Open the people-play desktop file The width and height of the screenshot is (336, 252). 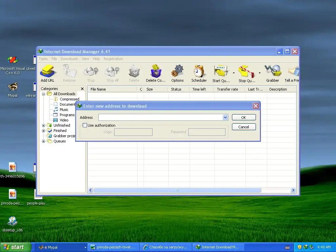point(38,197)
